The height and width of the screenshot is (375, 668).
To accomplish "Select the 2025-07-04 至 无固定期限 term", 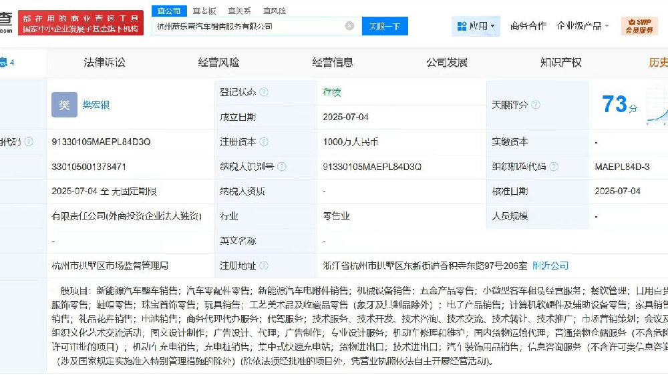I will [104, 192].
